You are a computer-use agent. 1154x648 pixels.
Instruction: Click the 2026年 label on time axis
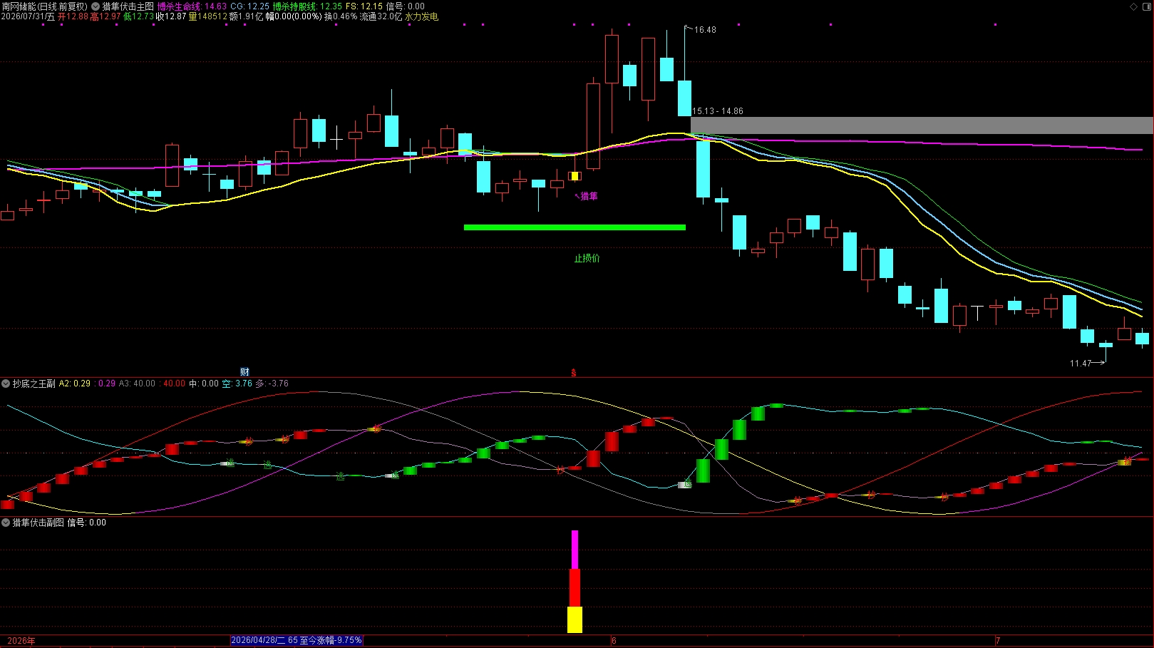tap(21, 641)
